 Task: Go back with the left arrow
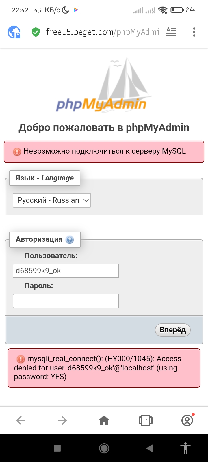tap(21, 420)
